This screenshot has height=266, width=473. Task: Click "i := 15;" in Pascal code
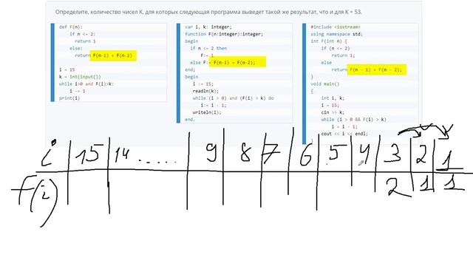tap(203, 83)
